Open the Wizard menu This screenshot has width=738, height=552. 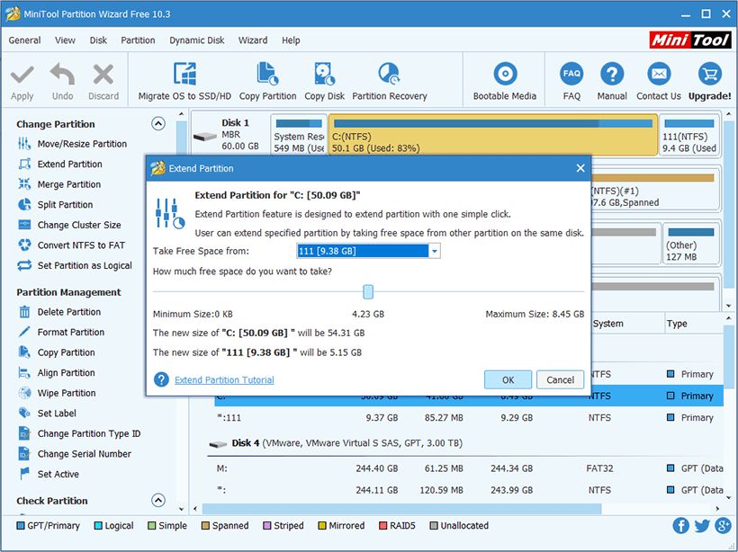click(x=253, y=40)
